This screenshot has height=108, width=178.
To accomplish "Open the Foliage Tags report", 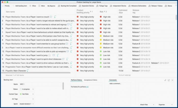I will coord(102,6).
